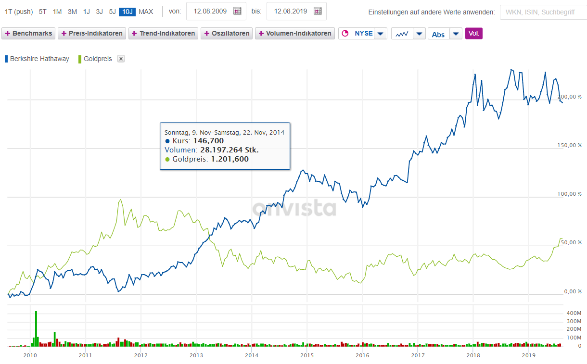Screen dimensions: 587x364
Task: Click the 'Einstellungen auf andere Werte anwenden' label
Action: tap(432, 12)
